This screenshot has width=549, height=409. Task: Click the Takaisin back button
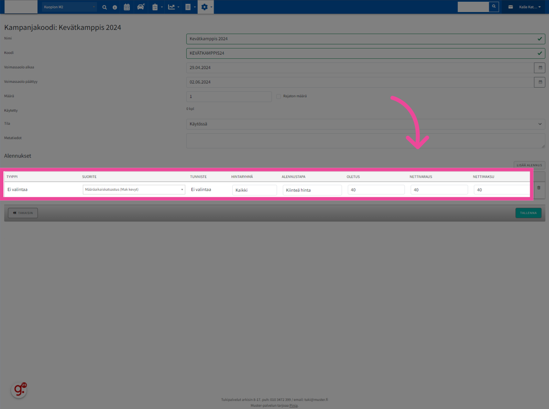(23, 213)
